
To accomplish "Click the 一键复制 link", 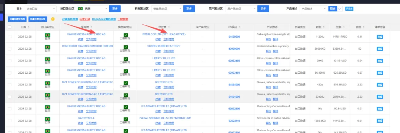I will (123, 19).
